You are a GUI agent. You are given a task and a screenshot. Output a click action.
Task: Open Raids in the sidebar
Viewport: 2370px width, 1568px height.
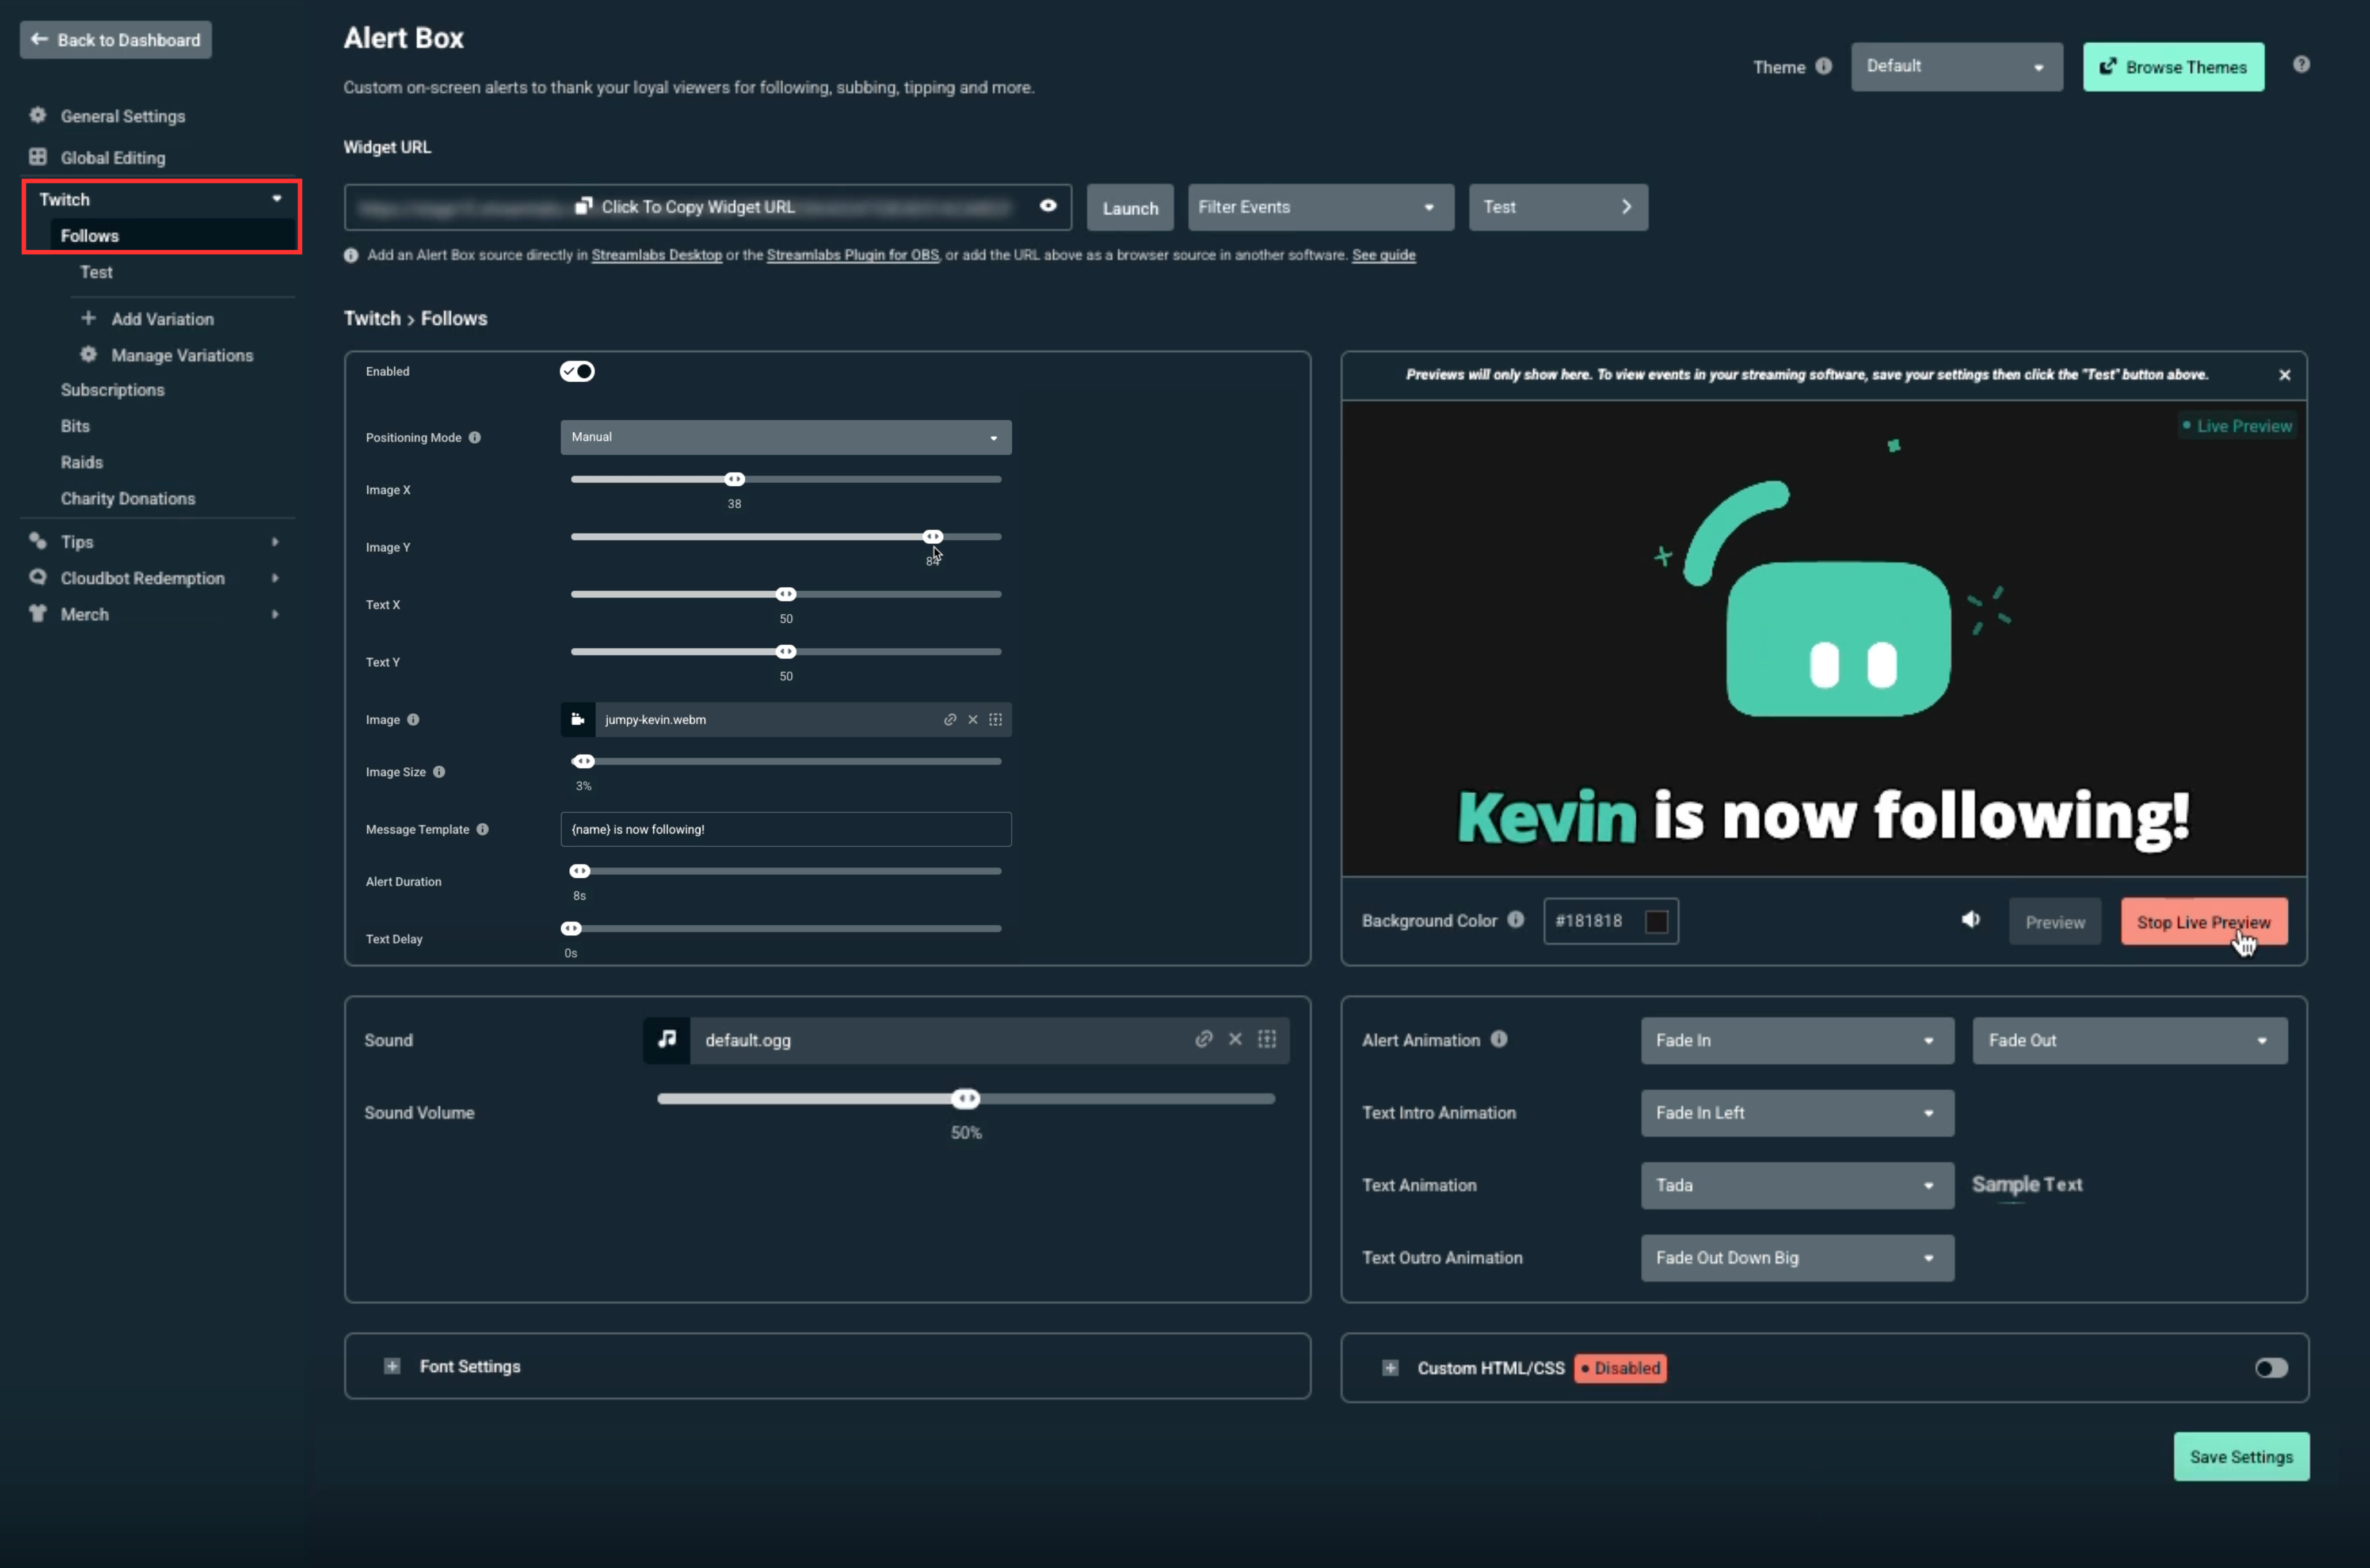[81, 462]
